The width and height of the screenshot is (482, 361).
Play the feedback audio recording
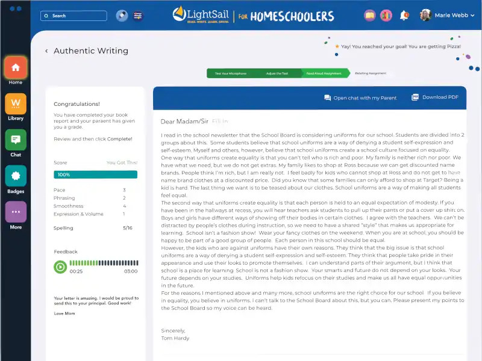pos(60,267)
